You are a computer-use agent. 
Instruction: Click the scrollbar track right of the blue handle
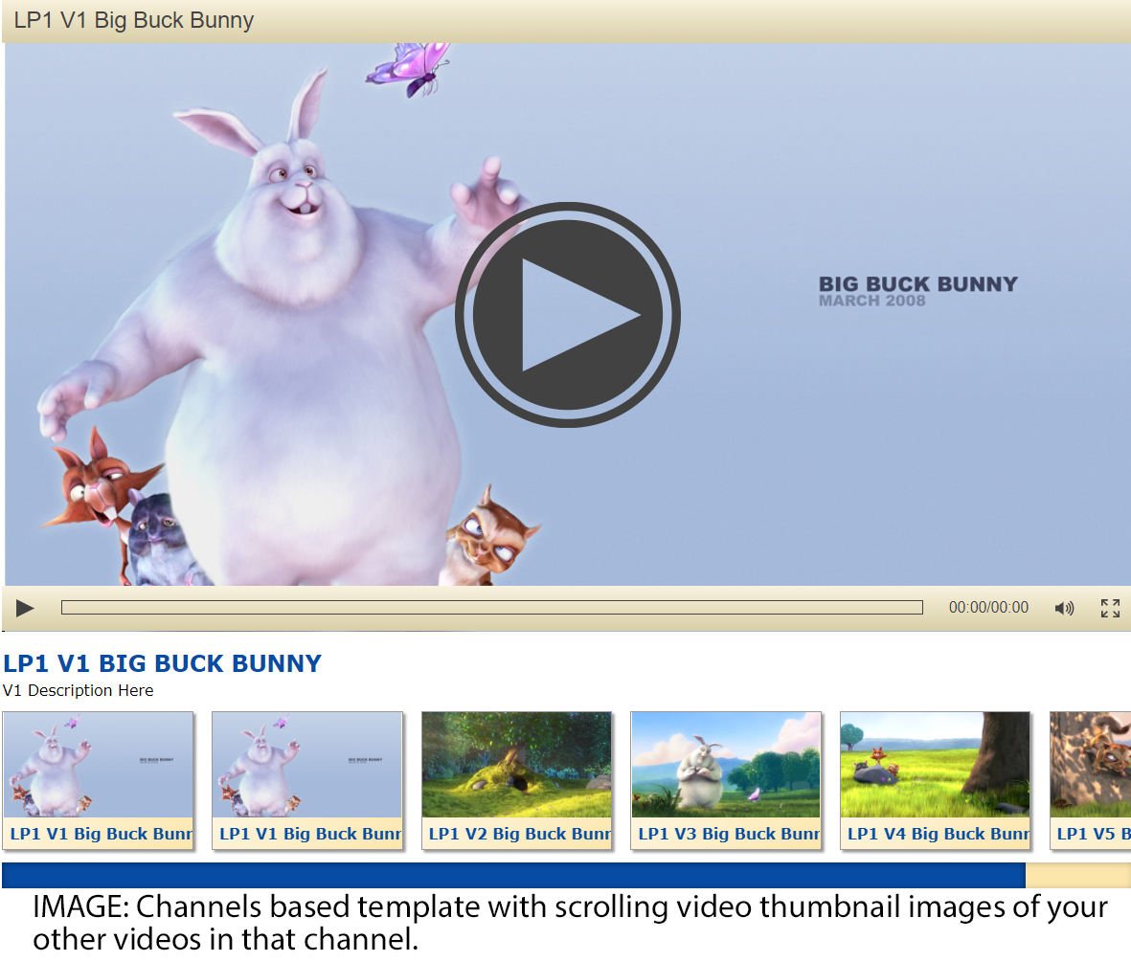[x=1078, y=875]
